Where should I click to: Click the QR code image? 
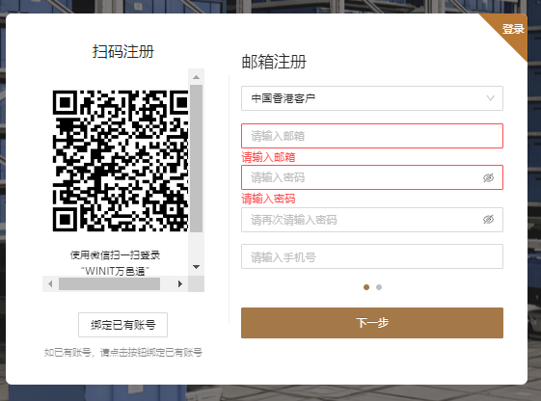121,161
